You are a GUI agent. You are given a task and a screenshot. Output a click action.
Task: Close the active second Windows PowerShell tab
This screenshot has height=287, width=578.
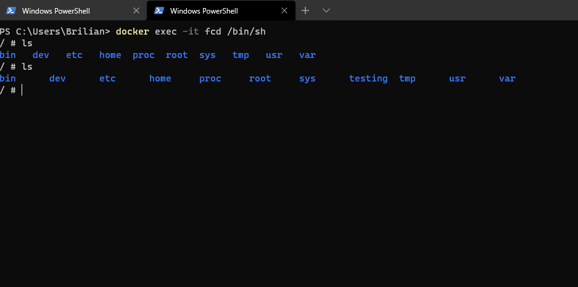[284, 10]
